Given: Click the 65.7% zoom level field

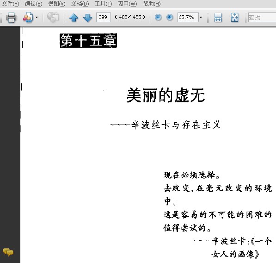Looking at the screenshot, I should 188,17.
